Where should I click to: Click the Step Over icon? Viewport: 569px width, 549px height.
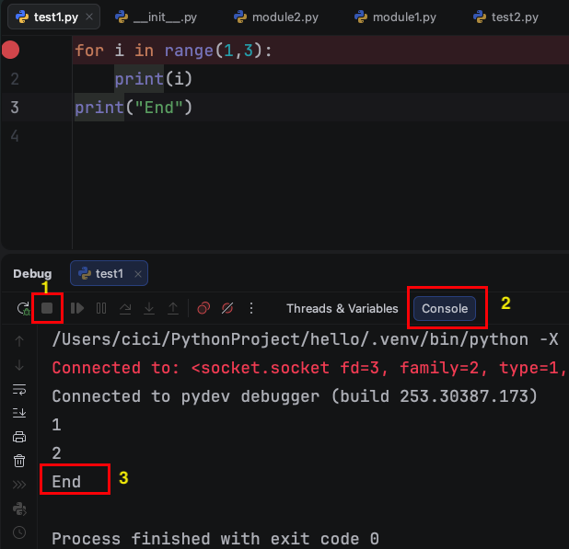(125, 309)
